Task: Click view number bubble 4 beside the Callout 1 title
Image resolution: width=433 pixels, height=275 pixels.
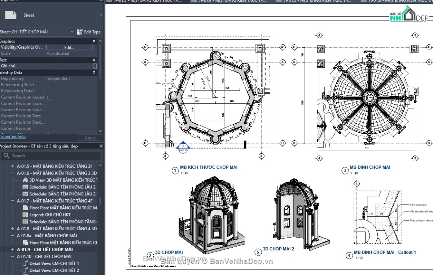Action: tap(349, 256)
